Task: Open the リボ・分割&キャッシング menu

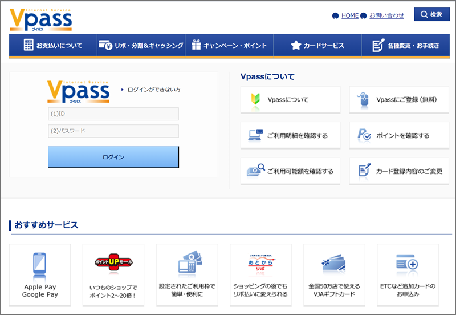Action: 141,46
